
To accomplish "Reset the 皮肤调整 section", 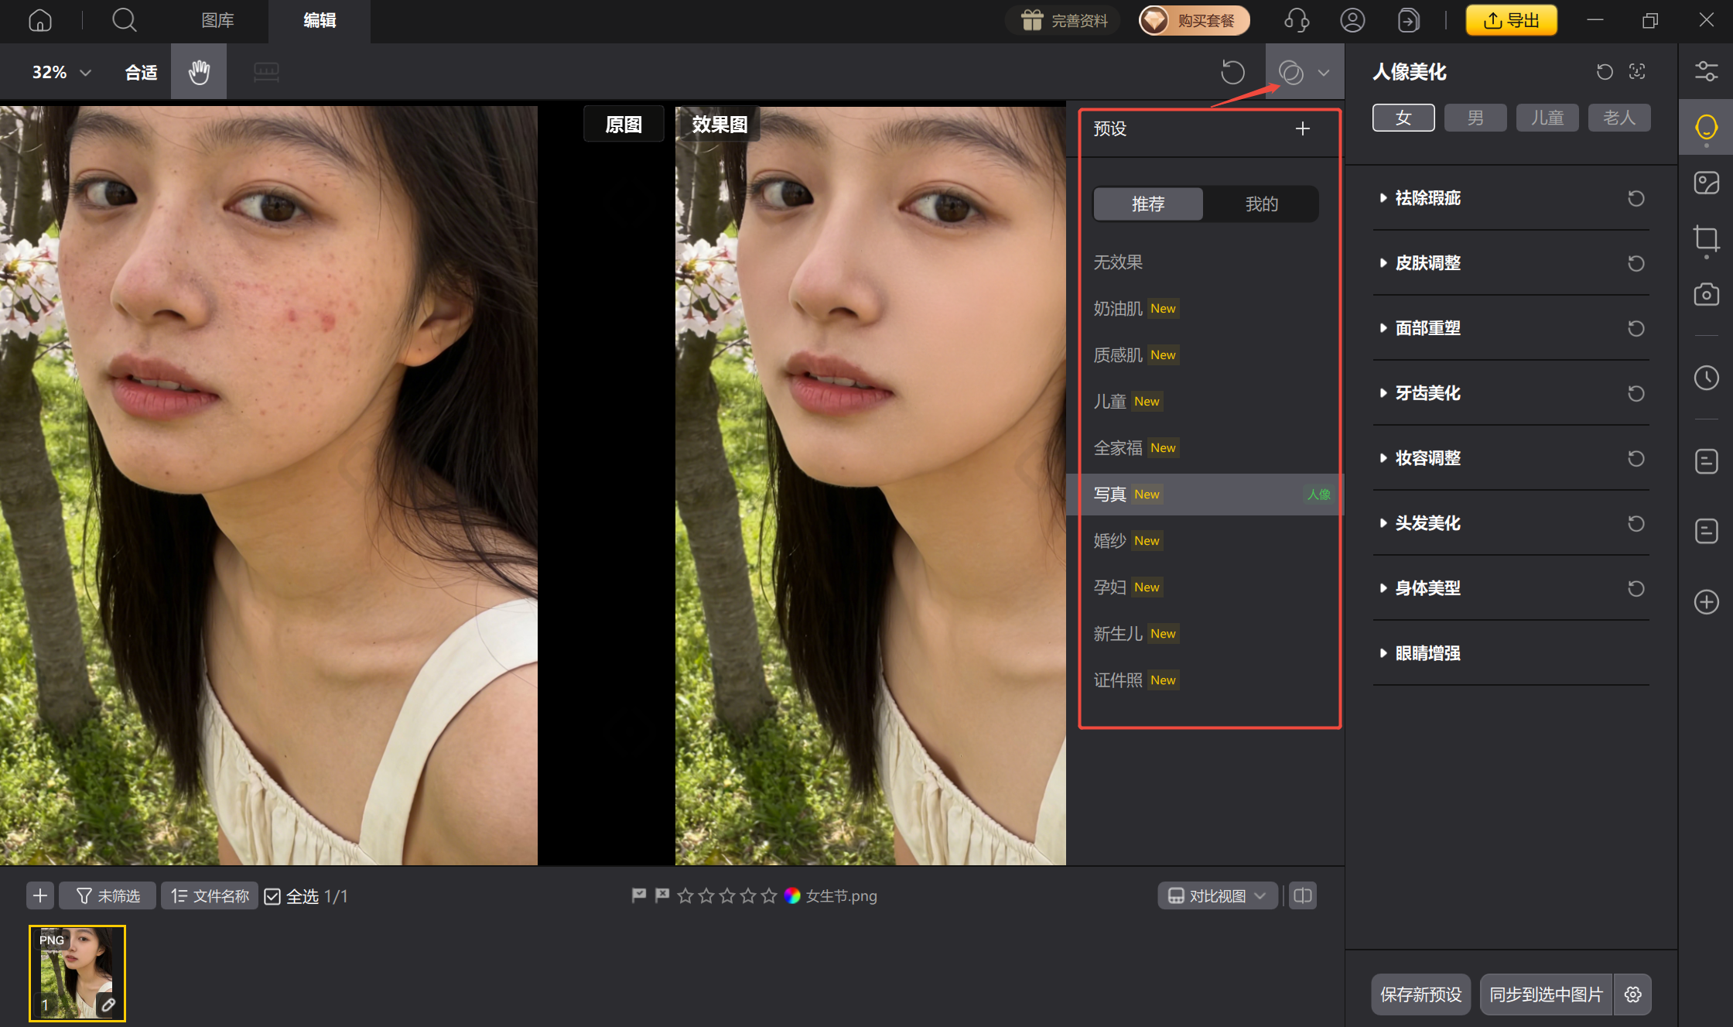I will pos(1636,263).
